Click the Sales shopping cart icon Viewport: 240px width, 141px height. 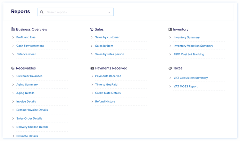coord(92,29)
